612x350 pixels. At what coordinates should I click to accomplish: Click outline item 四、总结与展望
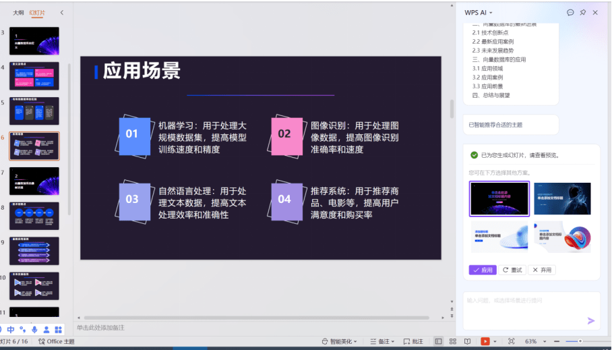[x=491, y=95]
